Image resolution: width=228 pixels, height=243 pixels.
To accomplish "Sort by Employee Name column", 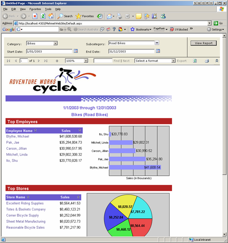I will click(35, 130).
